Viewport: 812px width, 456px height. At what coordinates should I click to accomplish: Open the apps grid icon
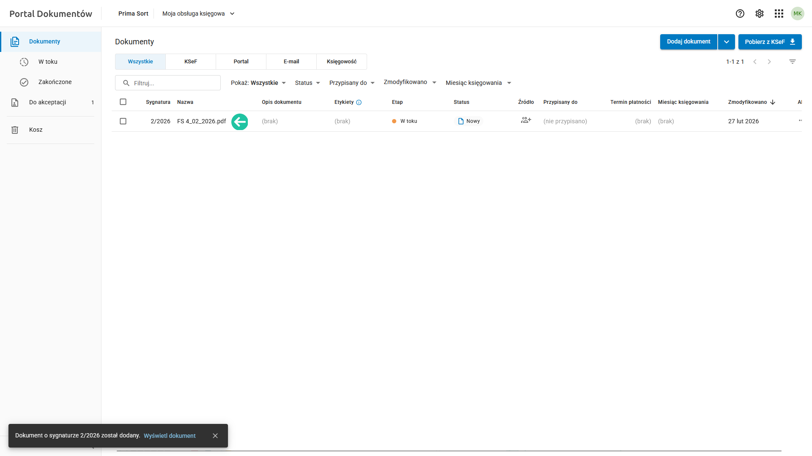779,14
